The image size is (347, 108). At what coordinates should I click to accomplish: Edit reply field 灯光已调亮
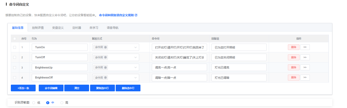(239, 67)
